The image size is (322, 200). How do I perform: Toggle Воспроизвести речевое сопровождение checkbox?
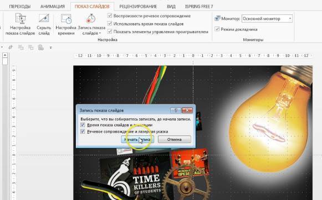pyautogui.click(x=110, y=16)
